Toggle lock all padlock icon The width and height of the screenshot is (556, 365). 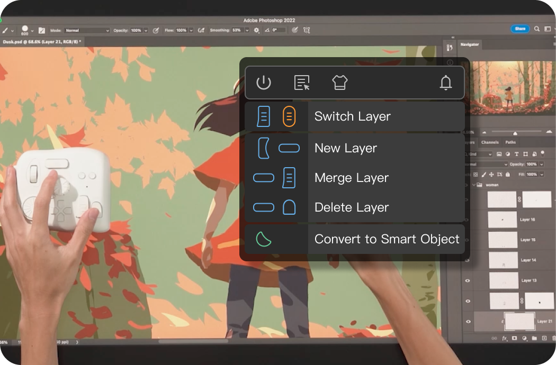coord(508,175)
